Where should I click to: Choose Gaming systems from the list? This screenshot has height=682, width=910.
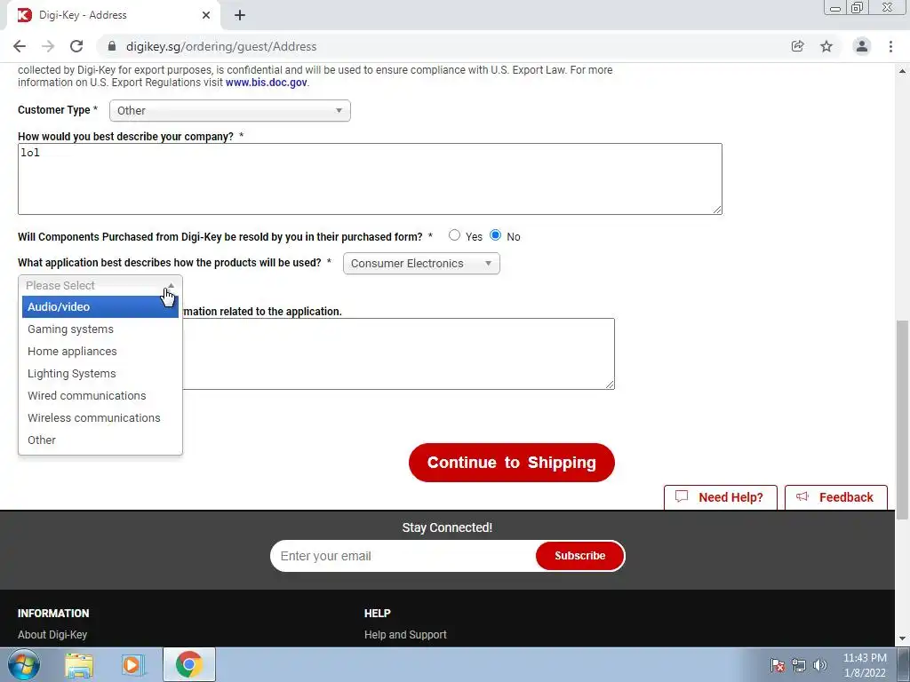(100, 329)
